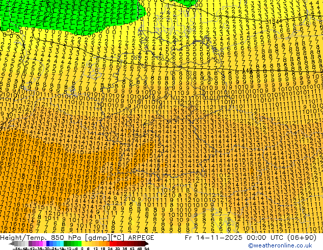Click the dark maroon right arrow end of legend
323x250 pixels.
click(x=147, y=243)
